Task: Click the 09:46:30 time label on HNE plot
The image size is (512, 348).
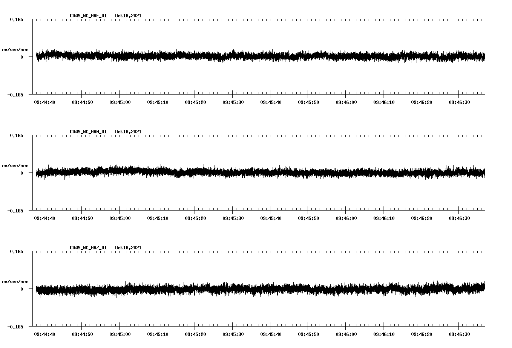Action: coord(459,102)
